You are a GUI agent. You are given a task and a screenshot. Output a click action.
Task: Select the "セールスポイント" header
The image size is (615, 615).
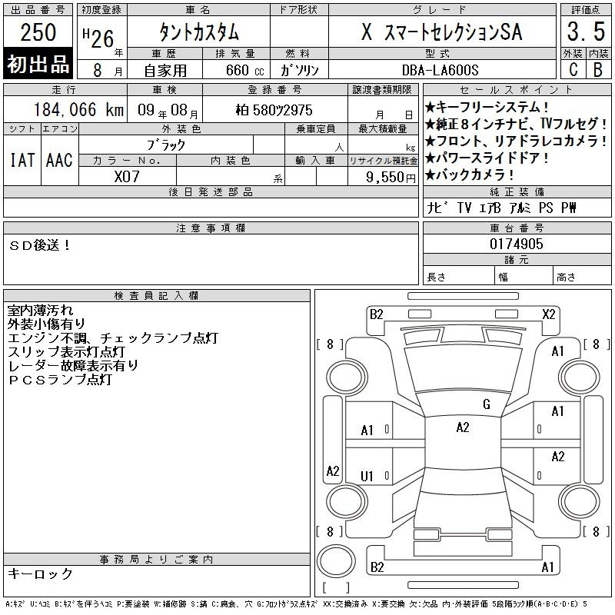(x=517, y=90)
